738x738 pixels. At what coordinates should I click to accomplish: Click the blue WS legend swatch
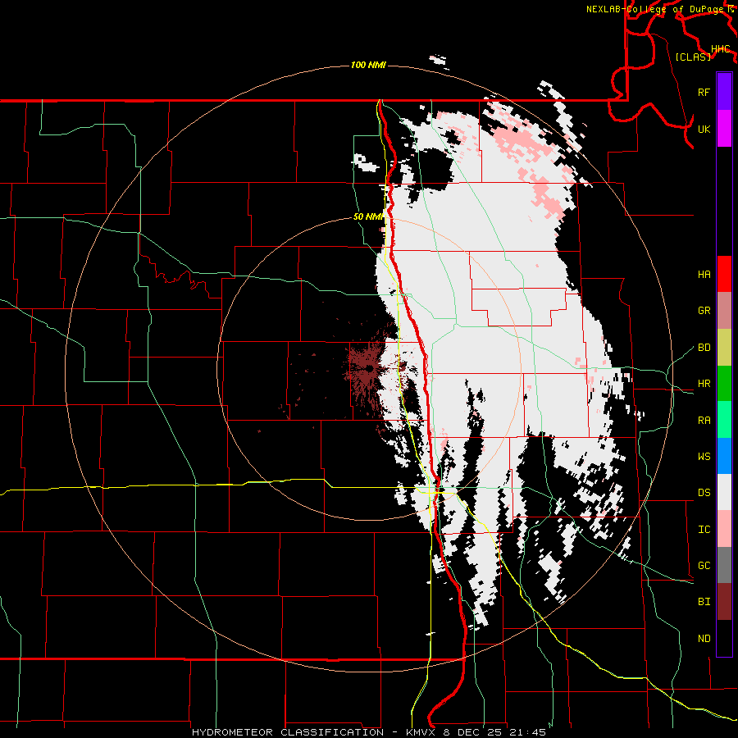[724, 456]
